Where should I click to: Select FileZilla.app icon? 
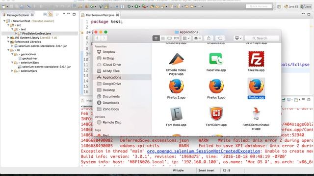256,59
